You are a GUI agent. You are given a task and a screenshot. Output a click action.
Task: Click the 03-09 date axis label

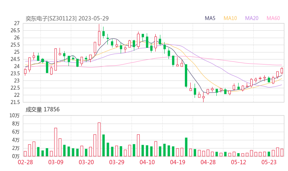[56, 162]
